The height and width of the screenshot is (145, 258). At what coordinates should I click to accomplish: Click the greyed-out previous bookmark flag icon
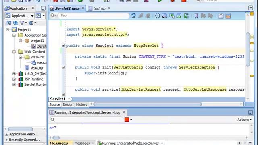210,16
